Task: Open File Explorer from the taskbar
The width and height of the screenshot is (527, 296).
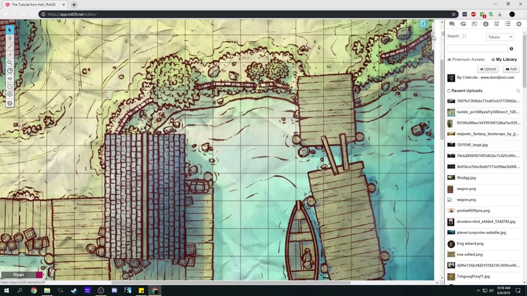Action: [x=47, y=291]
